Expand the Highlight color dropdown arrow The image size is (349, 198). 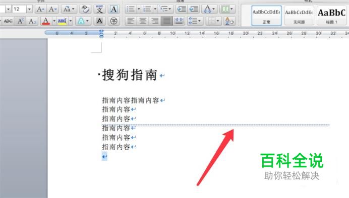click(71, 21)
